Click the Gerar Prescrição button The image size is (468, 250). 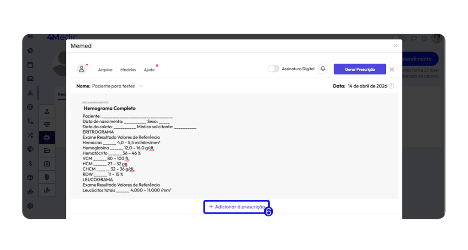360,69
